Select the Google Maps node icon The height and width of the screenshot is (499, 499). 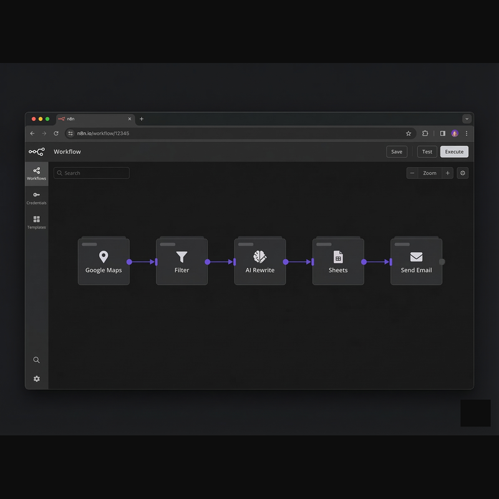click(x=104, y=255)
